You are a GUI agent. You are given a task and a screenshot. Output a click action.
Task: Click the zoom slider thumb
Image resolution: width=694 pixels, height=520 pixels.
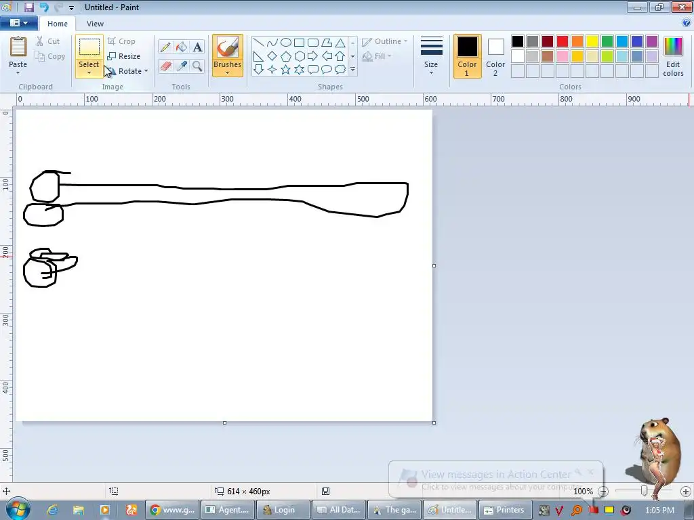[645, 490]
